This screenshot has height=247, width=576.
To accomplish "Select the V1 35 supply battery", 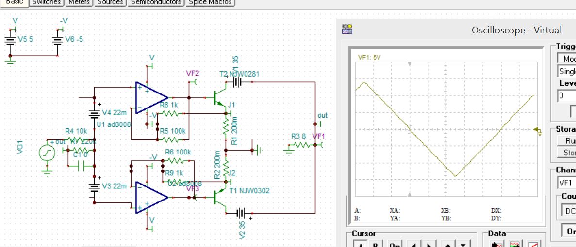I will 238,82.
